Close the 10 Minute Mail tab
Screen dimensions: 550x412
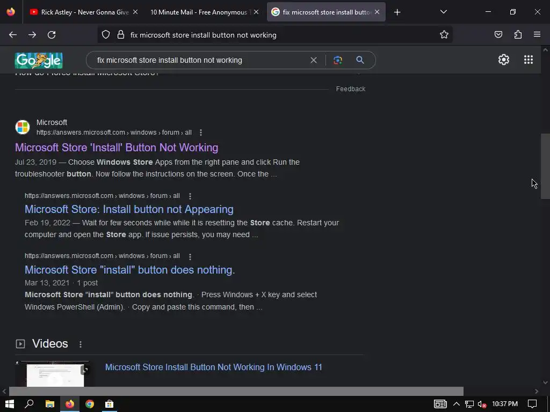click(x=256, y=12)
